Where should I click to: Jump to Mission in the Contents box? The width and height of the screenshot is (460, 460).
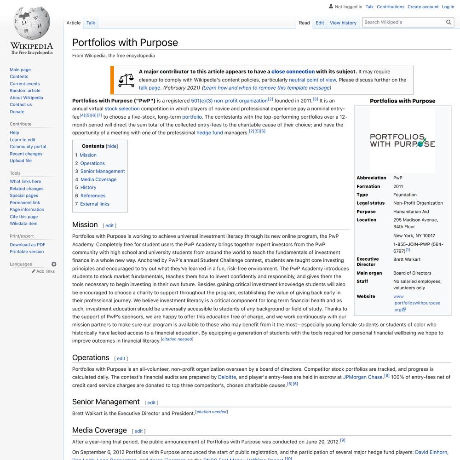(88, 155)
